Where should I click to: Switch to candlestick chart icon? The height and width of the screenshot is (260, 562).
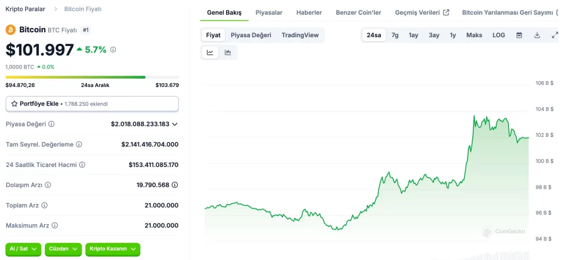(228, 53)
